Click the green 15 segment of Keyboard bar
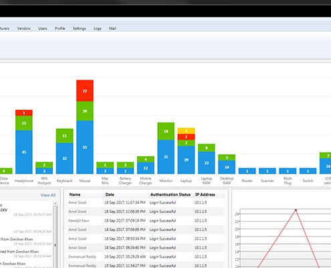The height and width of the screenshot is (268, 331). (x=64, y=136)
